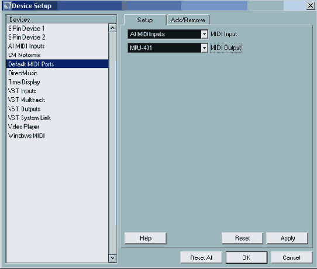Switch to the Setup tab
The image size is (317, 269).
click(x=145, y=20)
